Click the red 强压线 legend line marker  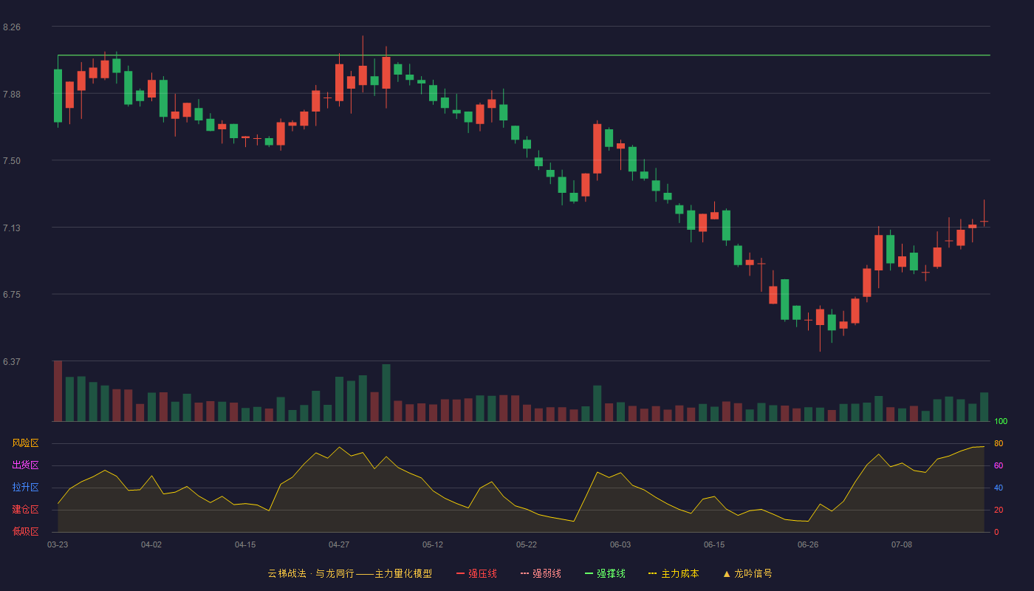(x=460, y=573)
